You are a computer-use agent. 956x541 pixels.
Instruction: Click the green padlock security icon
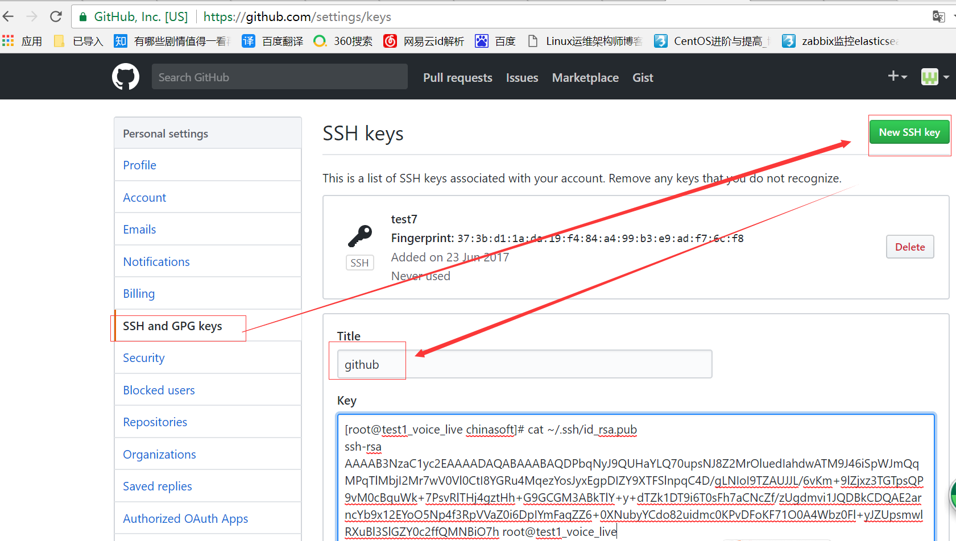(83, 17)
